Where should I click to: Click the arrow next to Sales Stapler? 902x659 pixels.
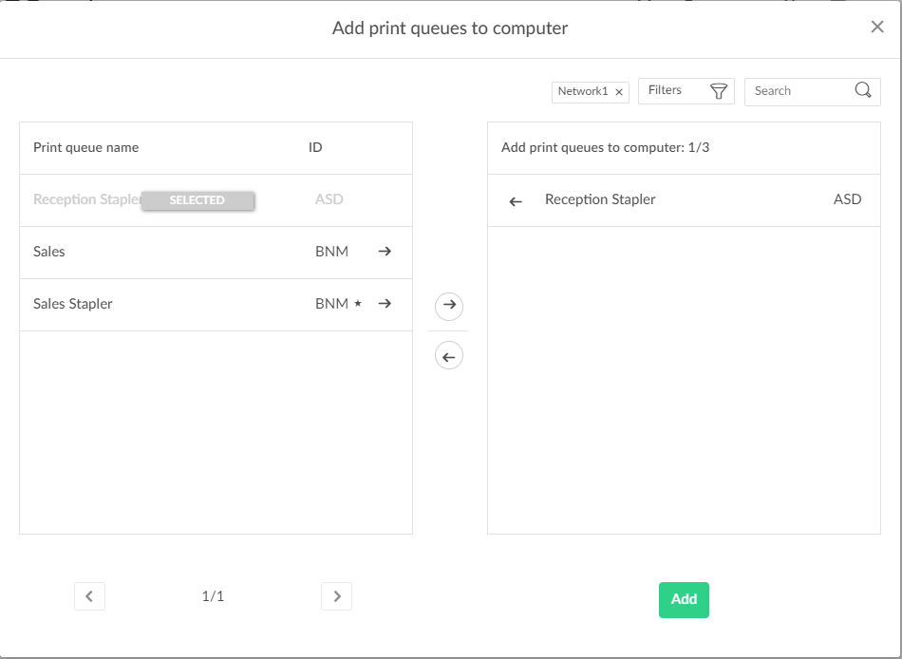click(385, 303)
